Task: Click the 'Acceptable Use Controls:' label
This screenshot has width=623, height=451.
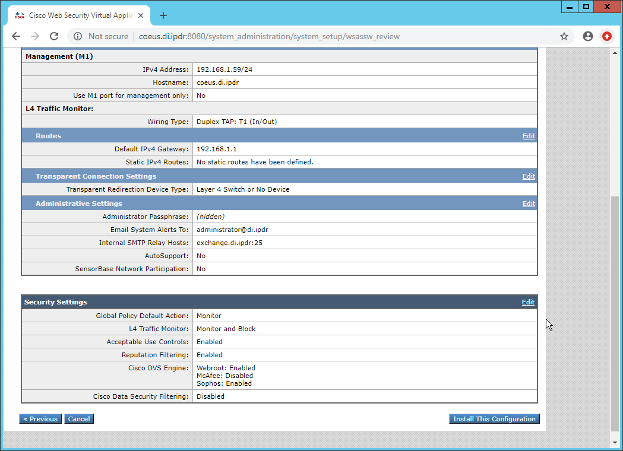Action: click(x=147, y=342)
